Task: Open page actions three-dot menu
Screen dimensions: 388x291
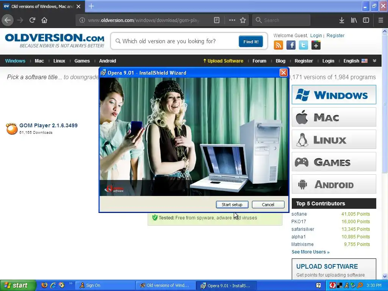Action: [232, 20]
